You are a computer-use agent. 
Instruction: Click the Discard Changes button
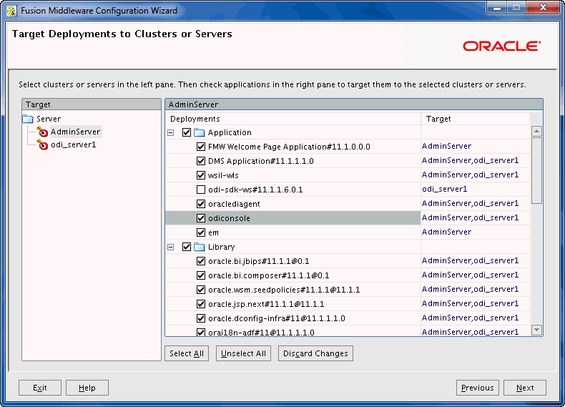point(315,353)
